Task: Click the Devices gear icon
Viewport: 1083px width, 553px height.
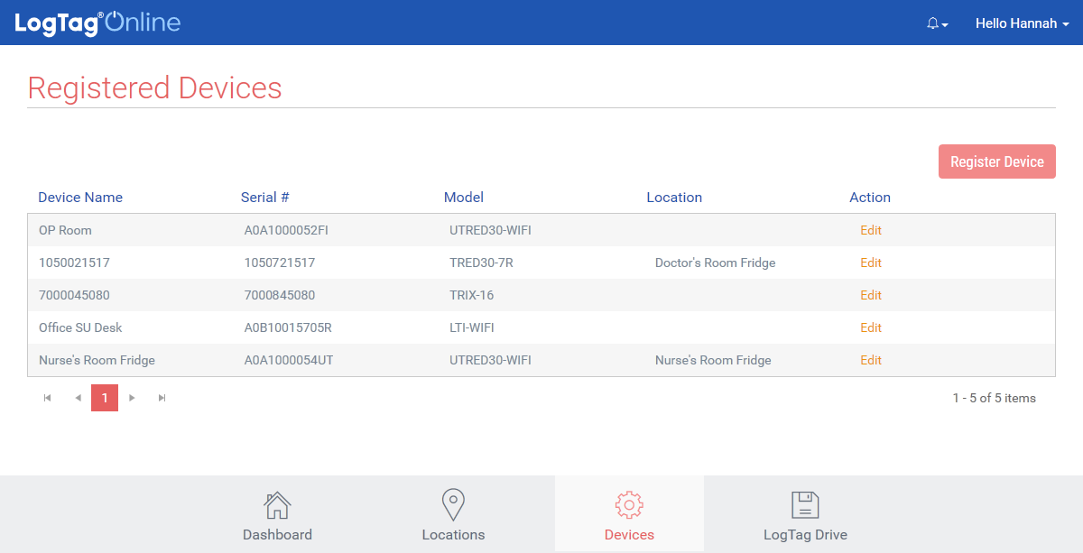Action: point(629,504)
